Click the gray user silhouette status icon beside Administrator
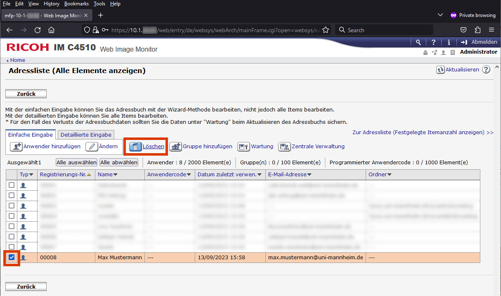Viewport: 501px width, 296px height. coord(443,52)
